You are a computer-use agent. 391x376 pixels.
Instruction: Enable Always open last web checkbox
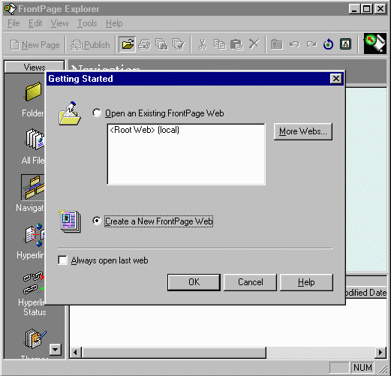pos(62,260)
